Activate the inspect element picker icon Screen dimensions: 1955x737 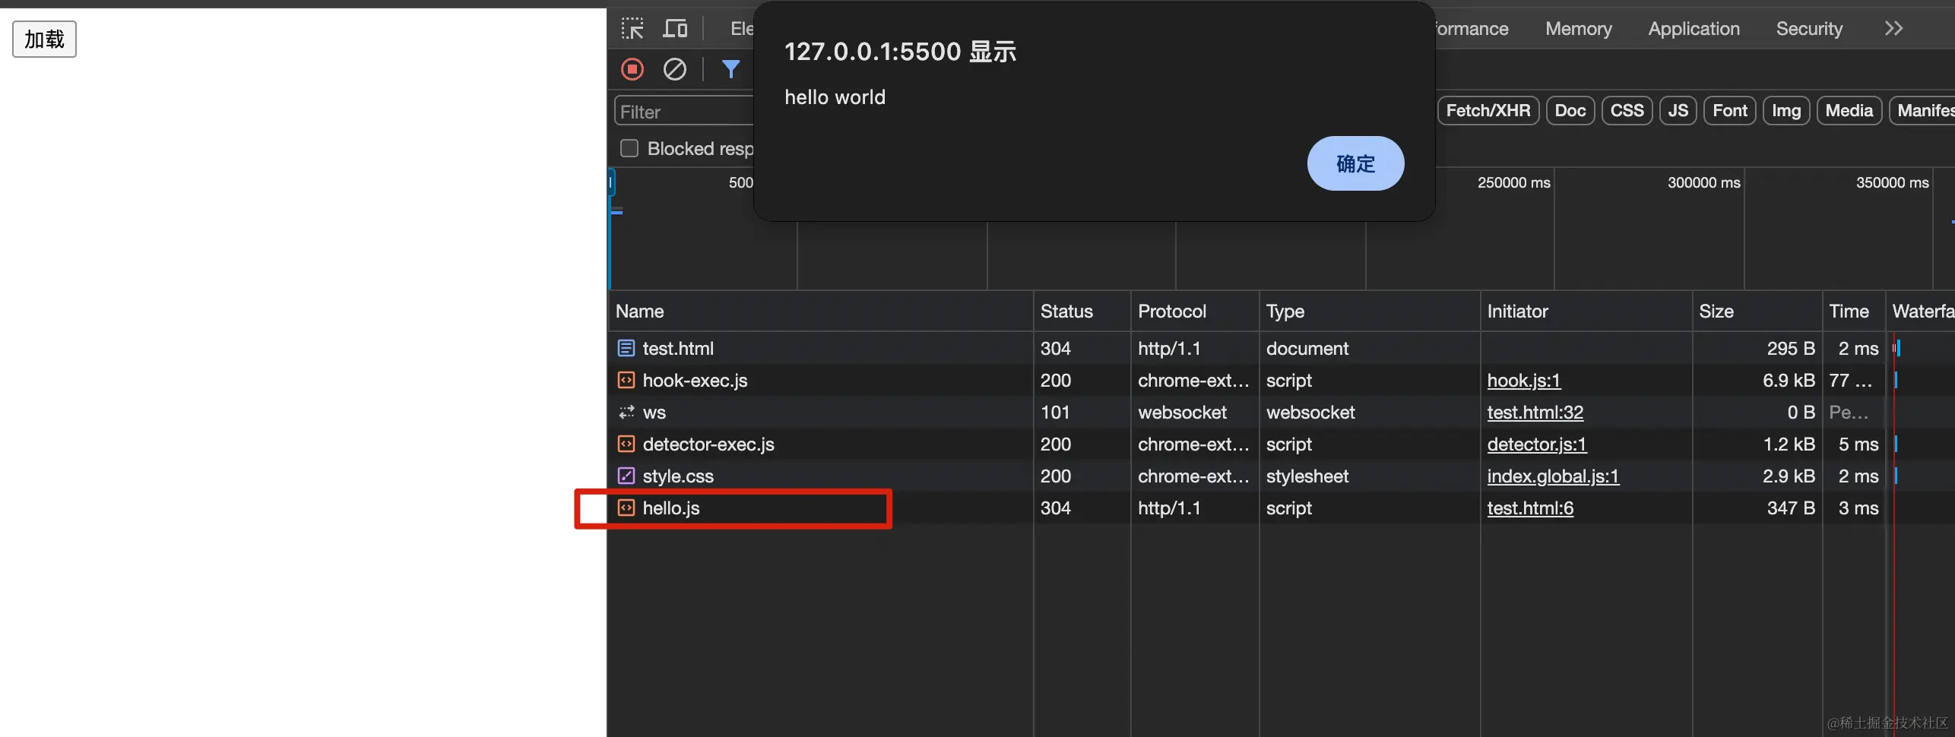632,29
